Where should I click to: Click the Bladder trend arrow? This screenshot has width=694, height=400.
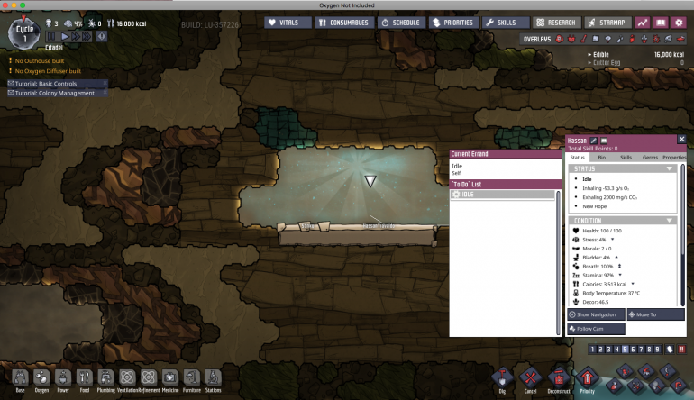click(616, 257)
